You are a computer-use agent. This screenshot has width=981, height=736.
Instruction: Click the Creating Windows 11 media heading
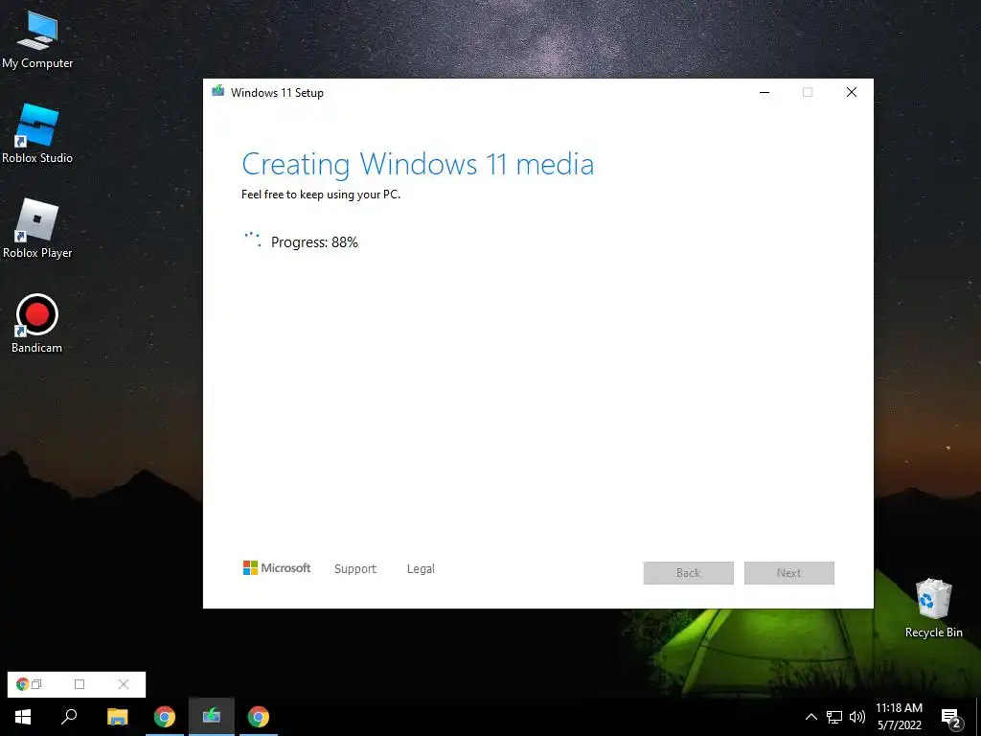click(418, 164)
